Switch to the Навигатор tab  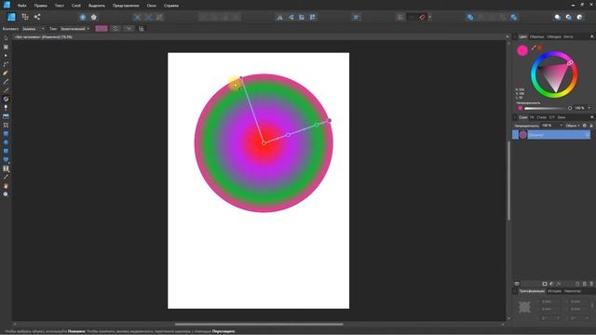[573, 291]
